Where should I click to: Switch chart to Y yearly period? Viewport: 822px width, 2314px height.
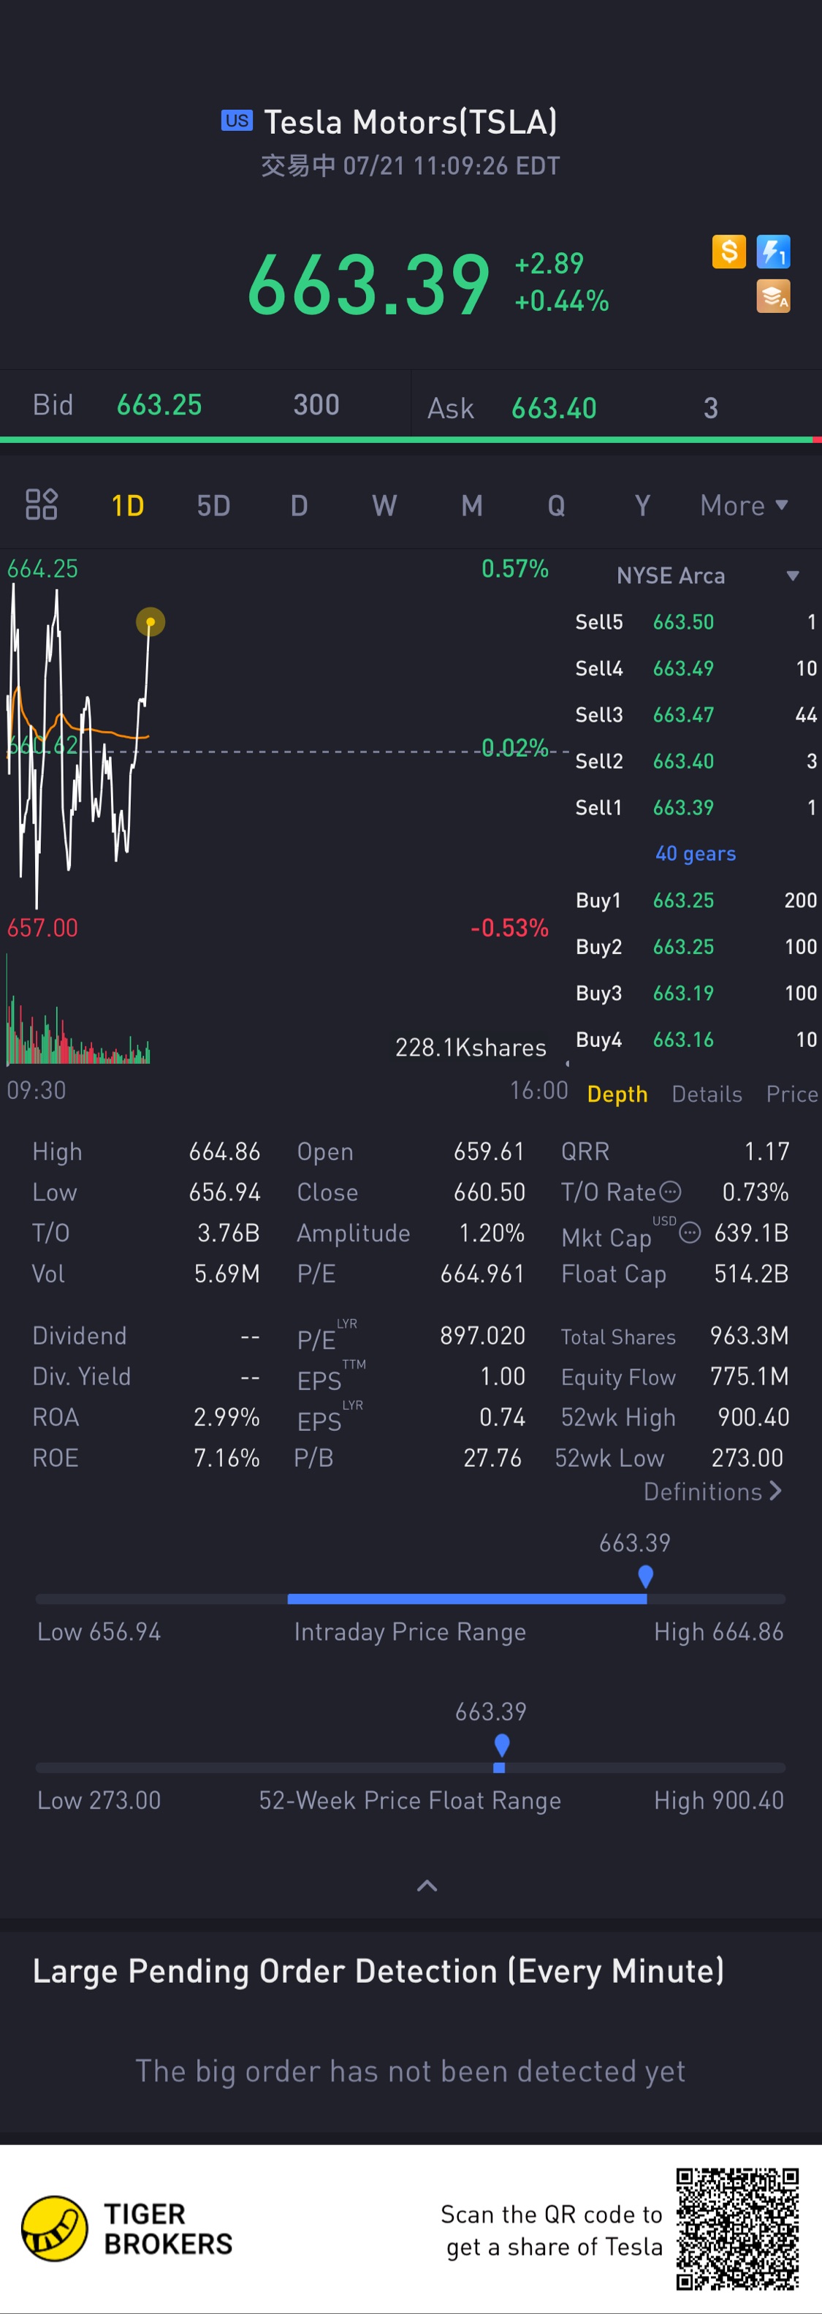642,506
